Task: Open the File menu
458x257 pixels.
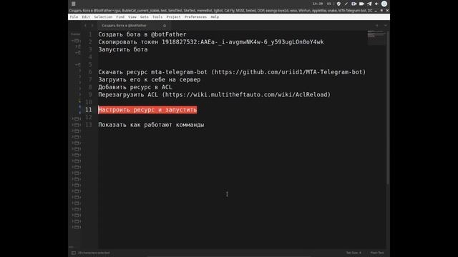Action: tap(74, 17)
